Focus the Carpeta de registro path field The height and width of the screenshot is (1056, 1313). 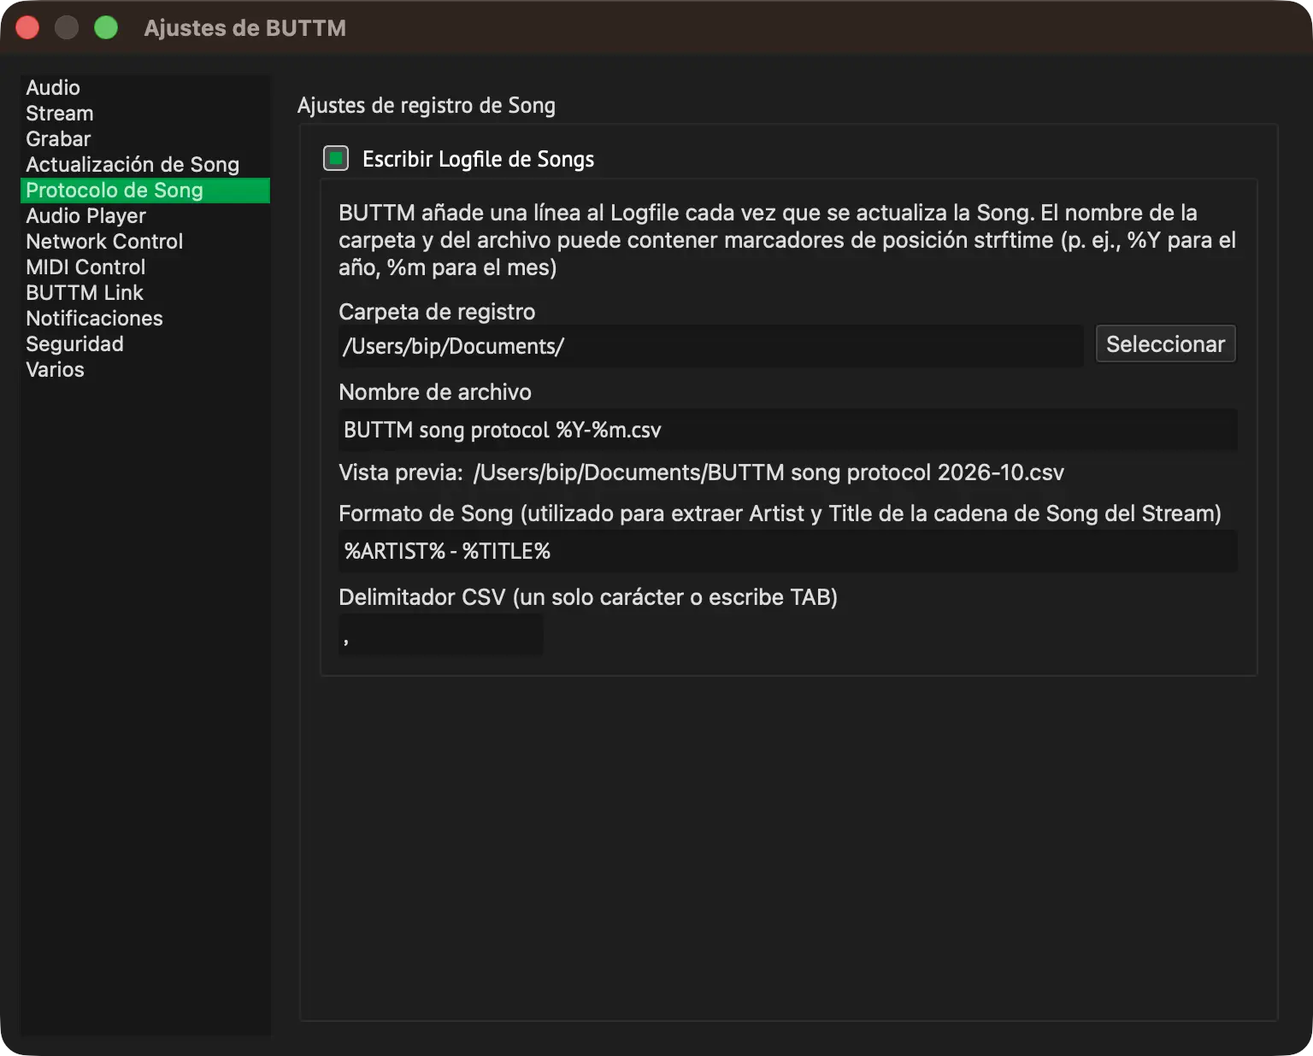coord(711,346)
